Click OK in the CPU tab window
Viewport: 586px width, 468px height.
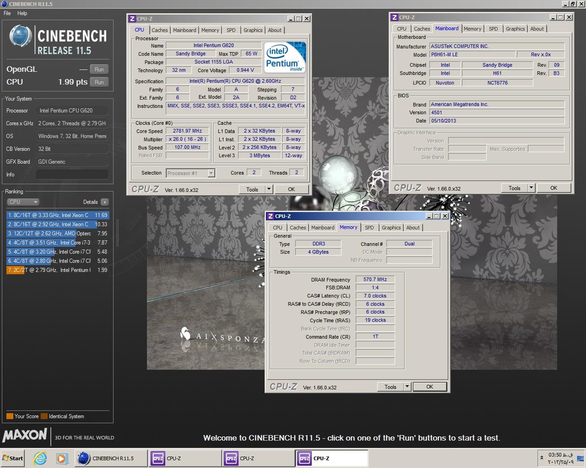click(291, 189)
